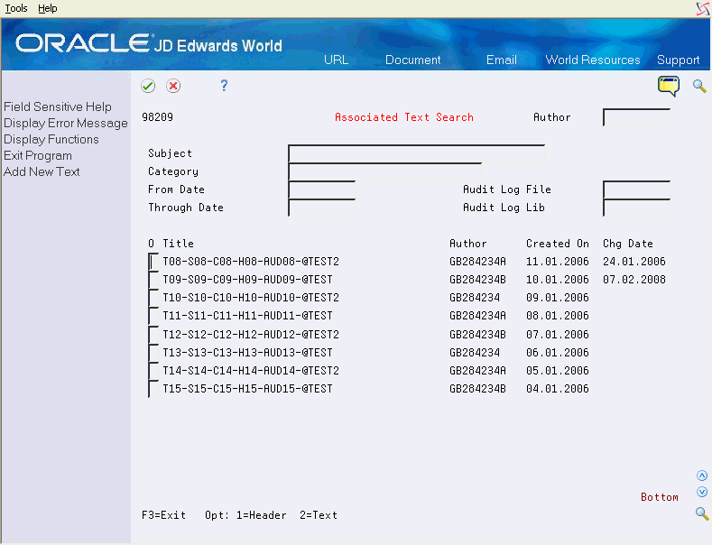This screenshot has height=545, width=712.
Task: Click the 2=Text option text
Action: click(319, 515)
